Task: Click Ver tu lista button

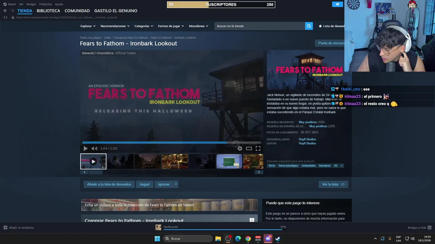Action: (x=333, y=184)
